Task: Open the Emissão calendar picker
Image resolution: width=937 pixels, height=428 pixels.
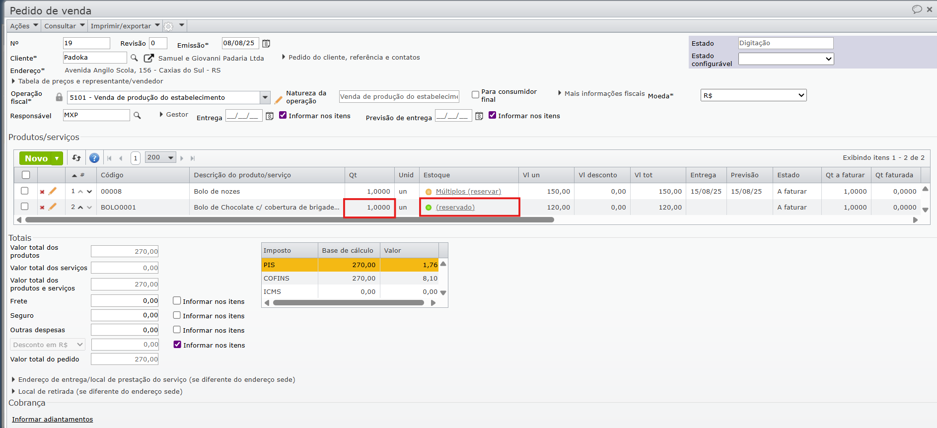Action: [266, 44]
